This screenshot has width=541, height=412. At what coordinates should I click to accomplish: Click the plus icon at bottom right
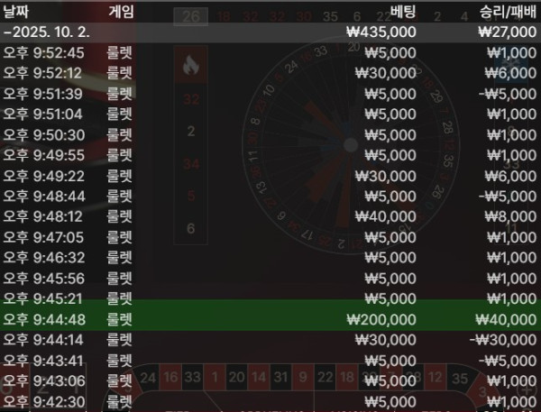(527, 390)
